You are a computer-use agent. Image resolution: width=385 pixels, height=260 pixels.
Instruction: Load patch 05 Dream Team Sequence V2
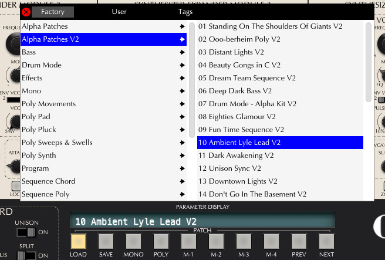(280, 78)
